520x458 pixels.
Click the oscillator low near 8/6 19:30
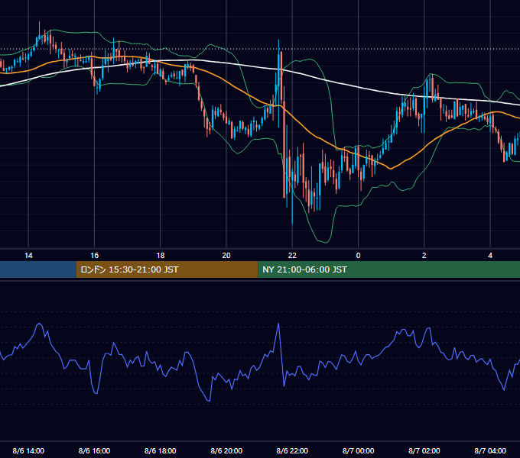[x=209, y=401]
